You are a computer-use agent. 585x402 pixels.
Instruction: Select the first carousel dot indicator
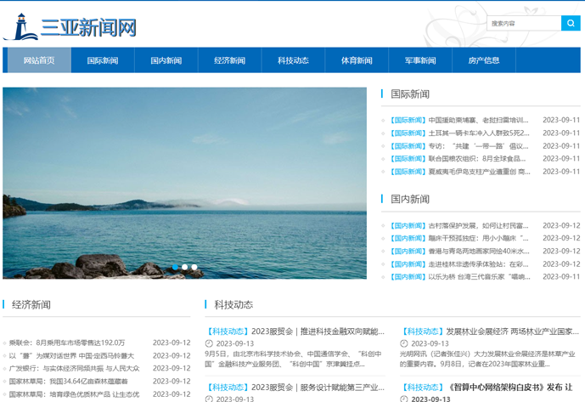pos(176,267)
